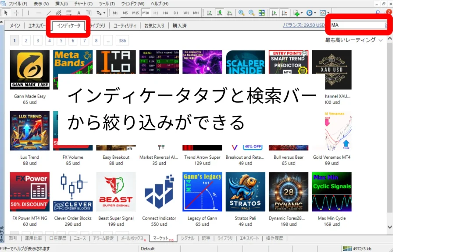Switch chart to H4 timeframe
Image resolution: width=449 pixels, height=252 pixels.
pos(165,13)
